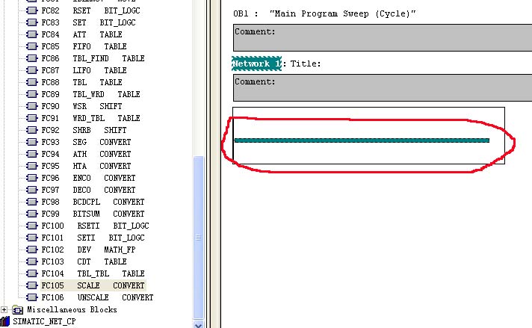The height and width of the screenshot is (328, 532).
Task: Click the OB1 block comment field
Action: pyautogui.click(x=383, y=39)
